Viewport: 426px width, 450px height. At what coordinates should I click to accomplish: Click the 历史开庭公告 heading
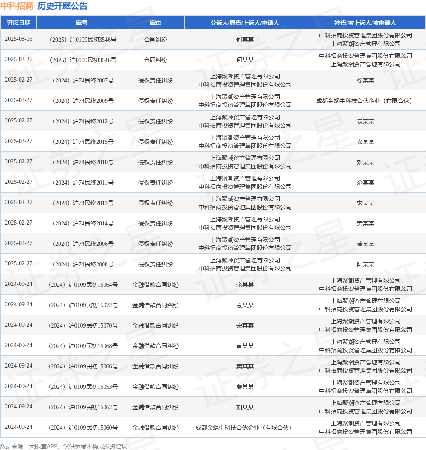tap(62, 6)
